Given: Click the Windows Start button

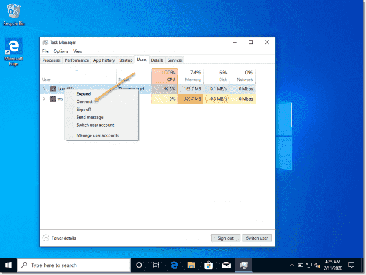Looking at the screenshot, I should tap(9, 265).
